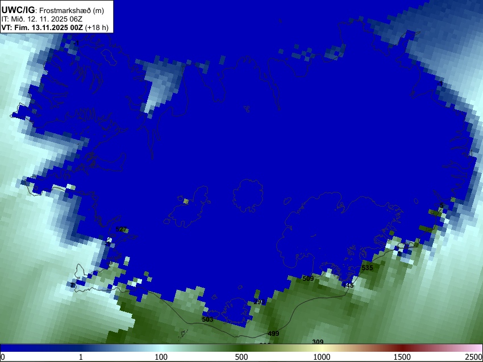
Task: Click the map value '293'
Action: click(259, 302)
